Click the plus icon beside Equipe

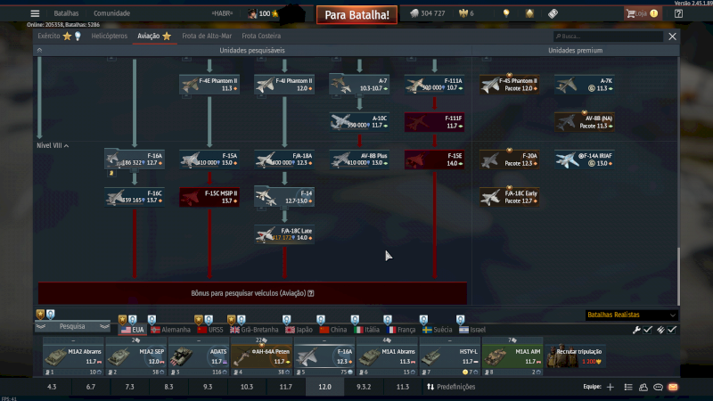point(611,387)
